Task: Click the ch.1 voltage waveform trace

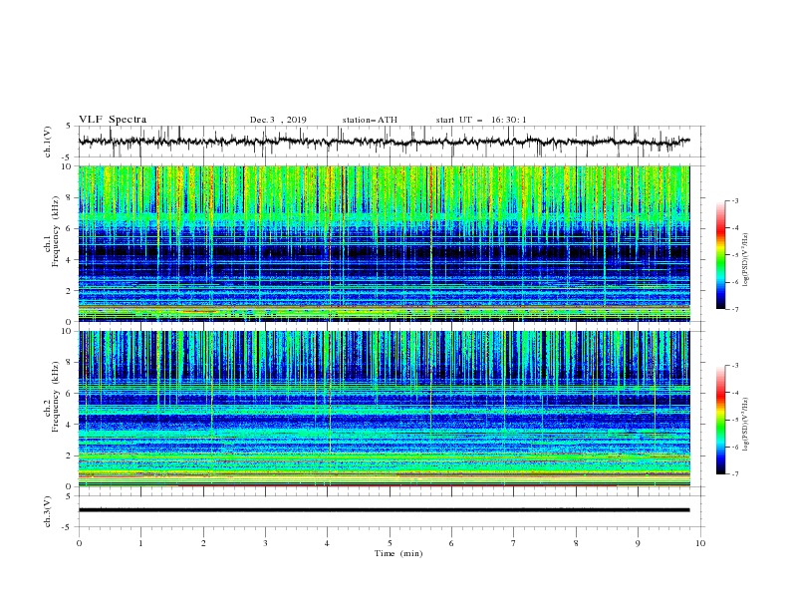Action: (x=384, y=142)
